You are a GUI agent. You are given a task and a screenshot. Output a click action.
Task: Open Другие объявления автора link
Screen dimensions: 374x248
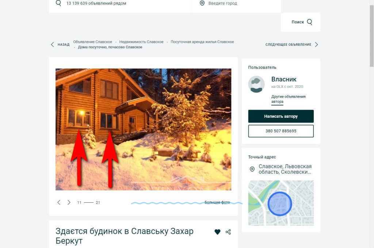point(288,99)
